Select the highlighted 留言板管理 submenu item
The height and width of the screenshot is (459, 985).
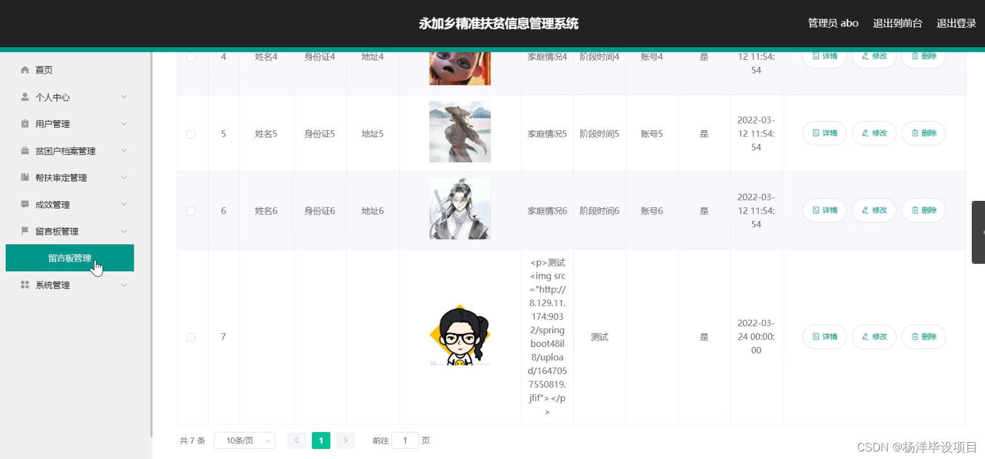click(70, 258)
